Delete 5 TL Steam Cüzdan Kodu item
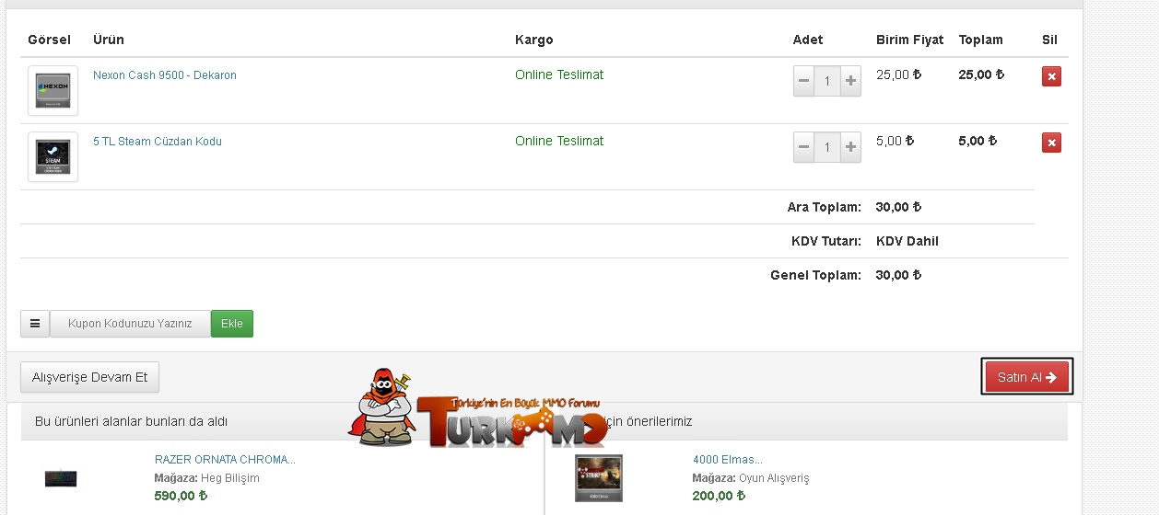 [1051, 143]
